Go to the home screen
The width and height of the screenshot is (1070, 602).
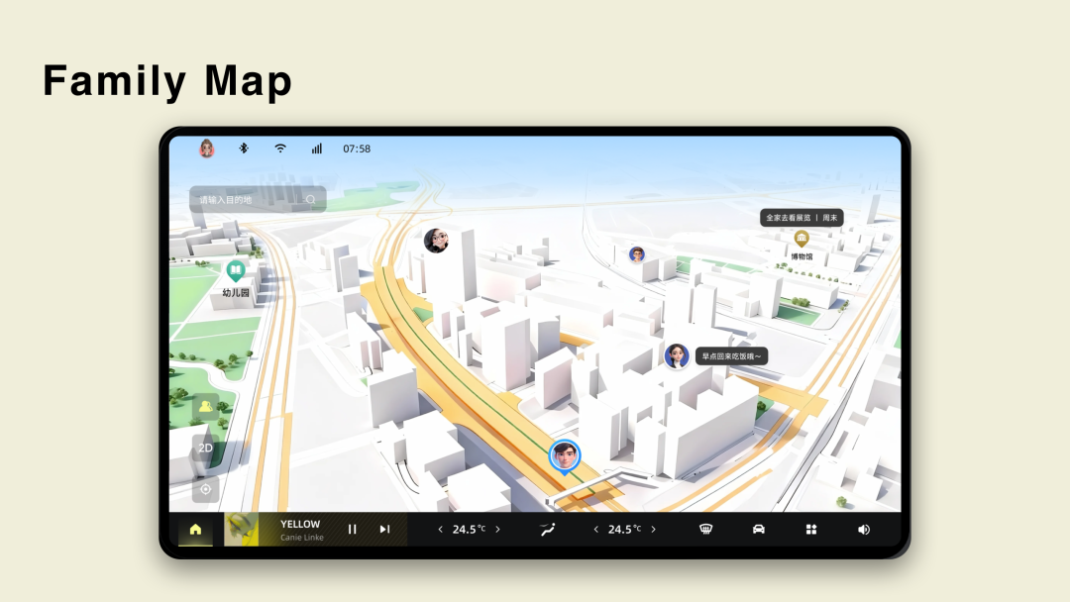[195, 529]
